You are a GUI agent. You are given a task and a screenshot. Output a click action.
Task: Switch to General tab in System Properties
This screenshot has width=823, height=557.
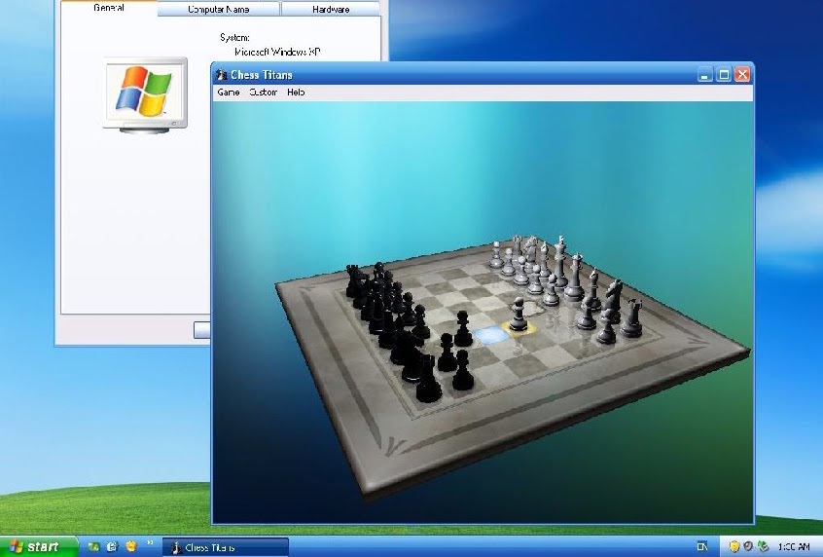point(109,8)
